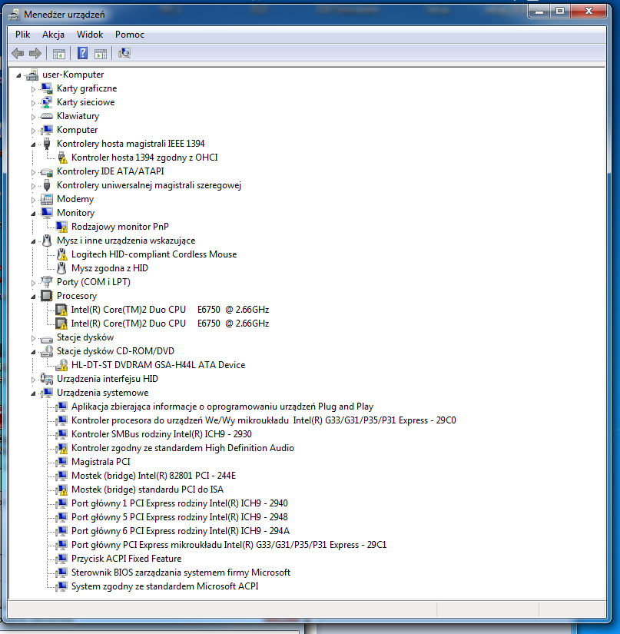
Task: Select Port główny 6 PCI Express ICH9 - 294A
Action: [181, 531]
